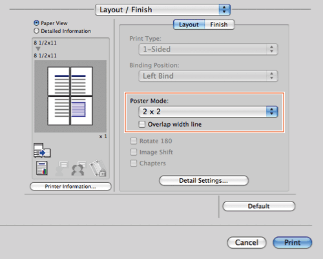Click the top '8 1/2x11' paper size text

point(45,43)
